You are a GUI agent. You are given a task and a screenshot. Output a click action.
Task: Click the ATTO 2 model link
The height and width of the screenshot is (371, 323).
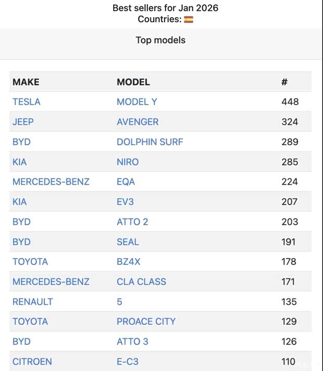(132, 222)
